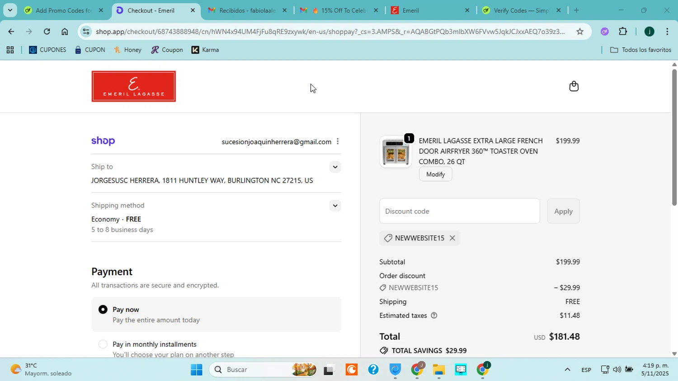Go back to the previous page

pos(11,32)
